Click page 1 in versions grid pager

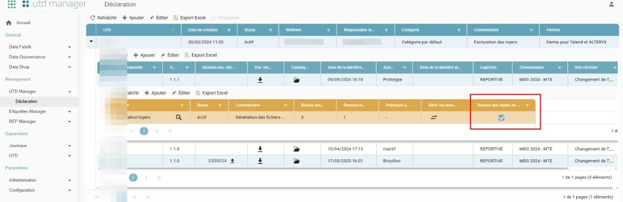coord(133,178)
